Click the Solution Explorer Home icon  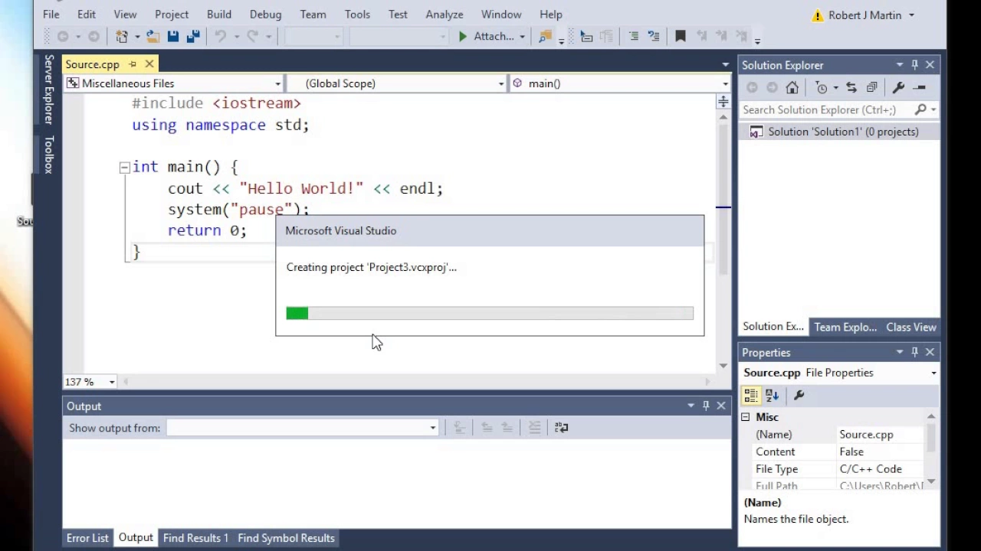pyautogui.click(x=792, y=87)
